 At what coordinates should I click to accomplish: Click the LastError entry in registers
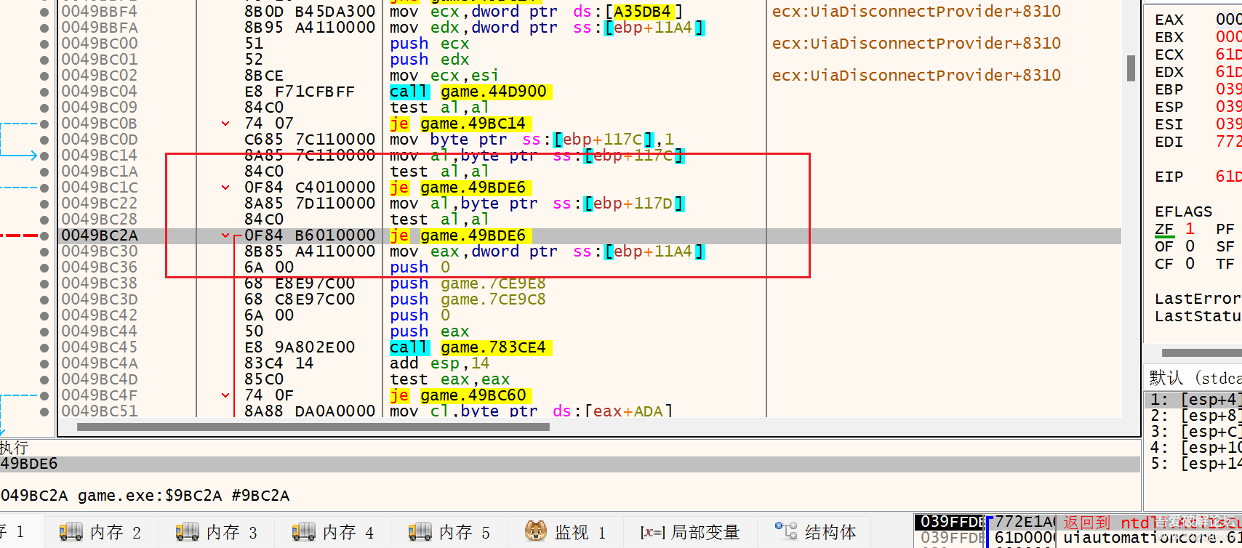[1198, 299]
